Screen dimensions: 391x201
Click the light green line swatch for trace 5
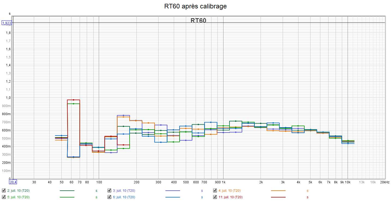pyautogui.click(x=67, y=197)
